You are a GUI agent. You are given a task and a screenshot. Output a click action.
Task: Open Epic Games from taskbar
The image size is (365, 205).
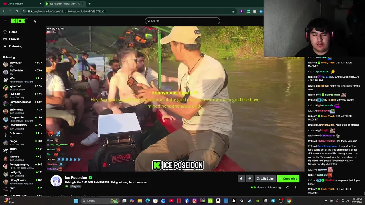point(265,201)
